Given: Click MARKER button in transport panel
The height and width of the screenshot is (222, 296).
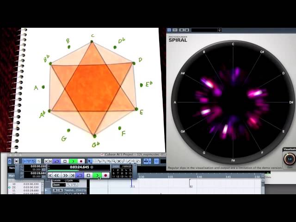Looking at the screenshot, I should (x=127, y=166).
